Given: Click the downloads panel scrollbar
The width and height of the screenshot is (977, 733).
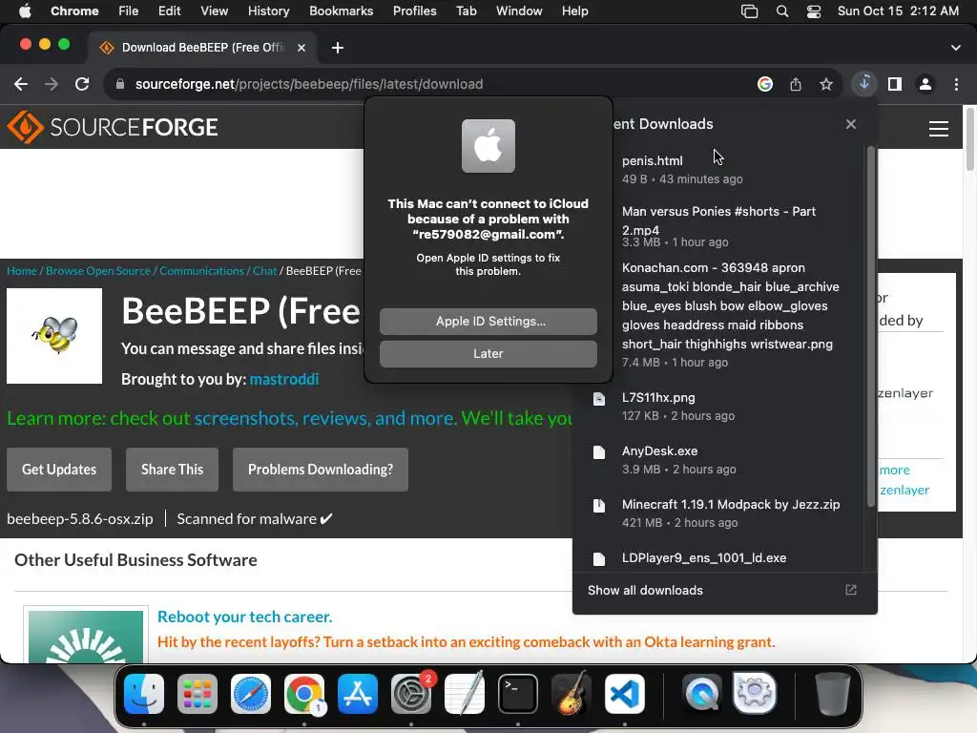Looking at the screenshot, I should tap(871, 326).
